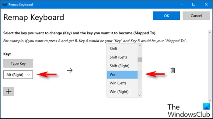
Task: Pick Shift (Right) from the list
Action: [122, 66]
